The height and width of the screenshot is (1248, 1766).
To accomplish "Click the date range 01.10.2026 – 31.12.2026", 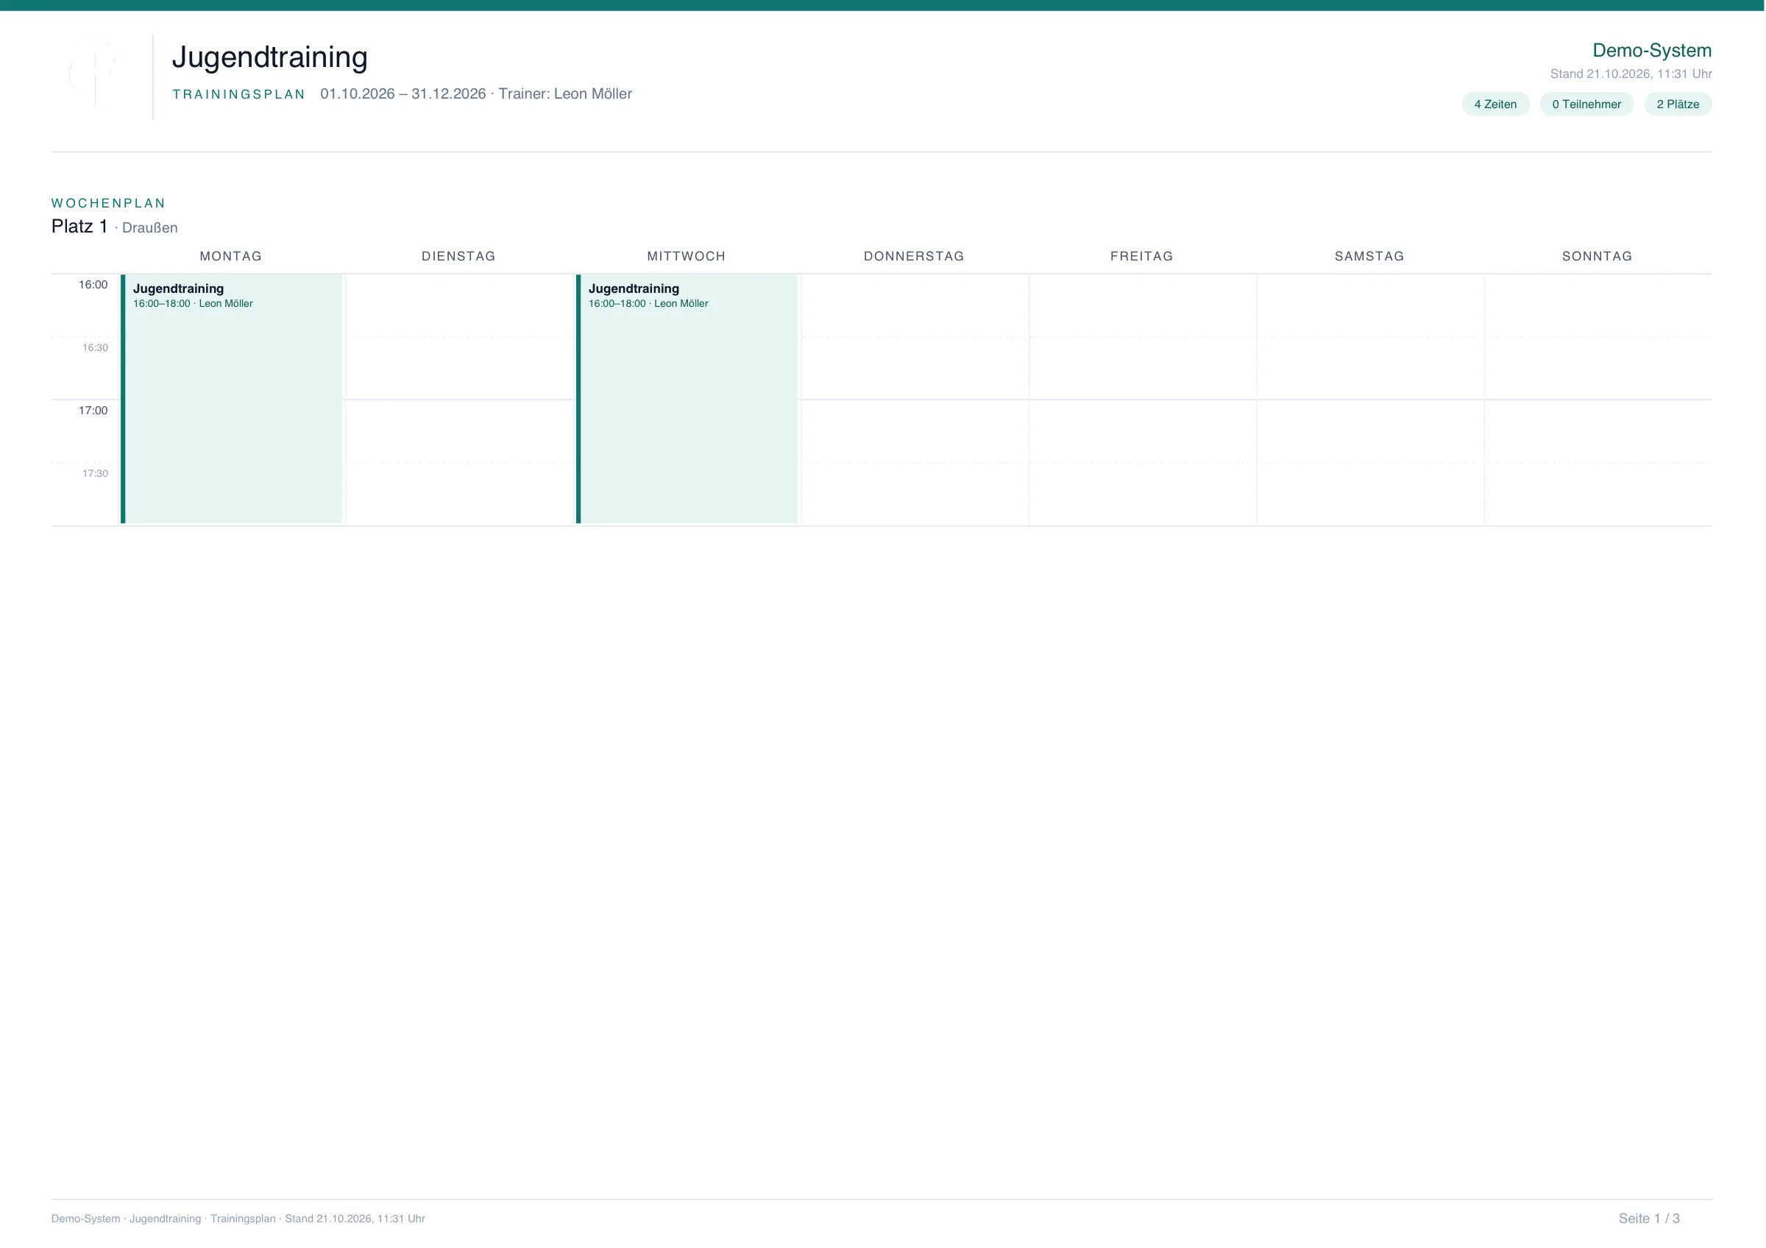I will pos(403,93).
